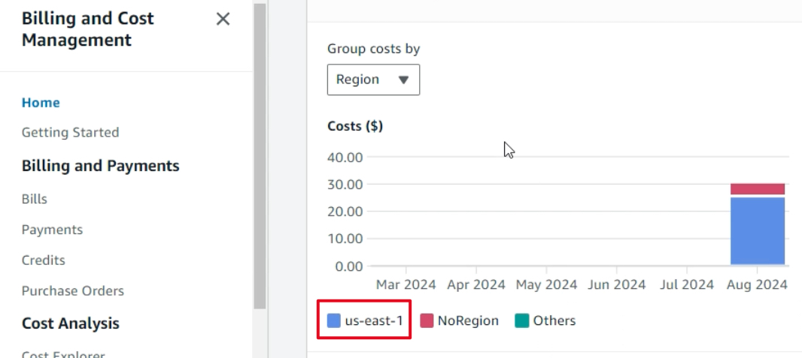Open the Group costs by Region dropdown

coord(373,80)
